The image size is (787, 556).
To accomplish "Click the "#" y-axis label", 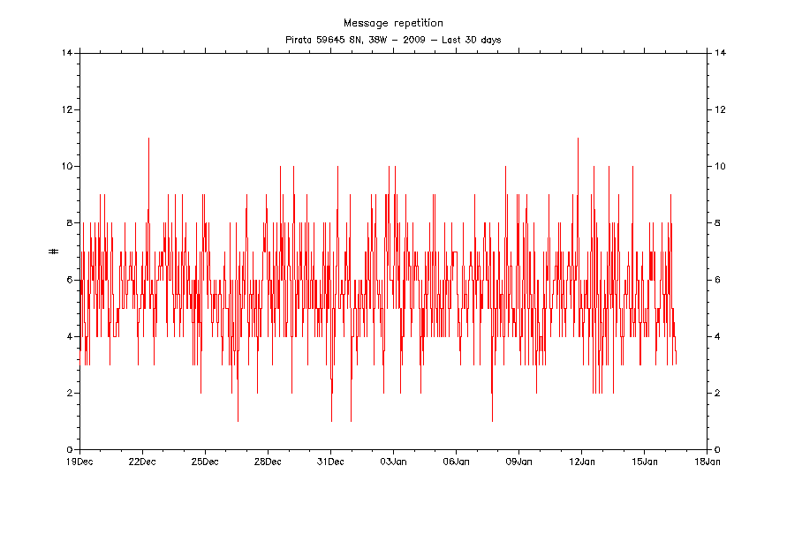I will point(54,252).
